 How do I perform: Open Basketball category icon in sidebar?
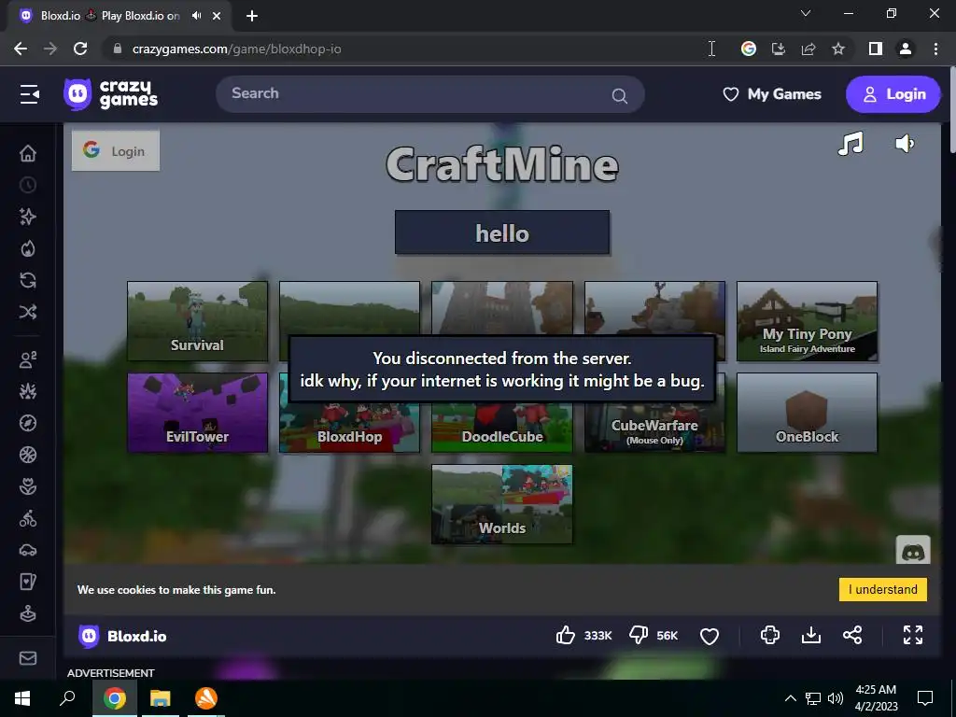(x=28, y=455)
